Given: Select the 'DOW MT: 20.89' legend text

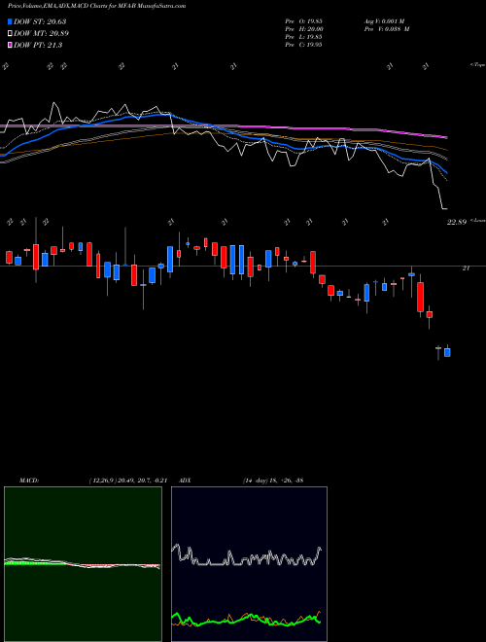Looking at the screenshot, I should (x=42, y=33).
